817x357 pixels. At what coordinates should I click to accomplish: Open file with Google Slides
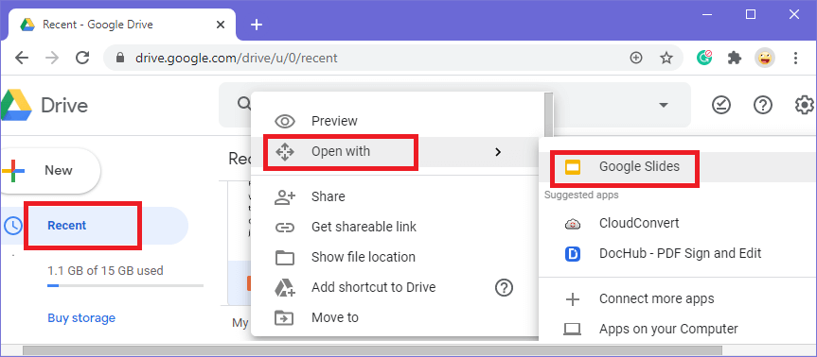677,167
